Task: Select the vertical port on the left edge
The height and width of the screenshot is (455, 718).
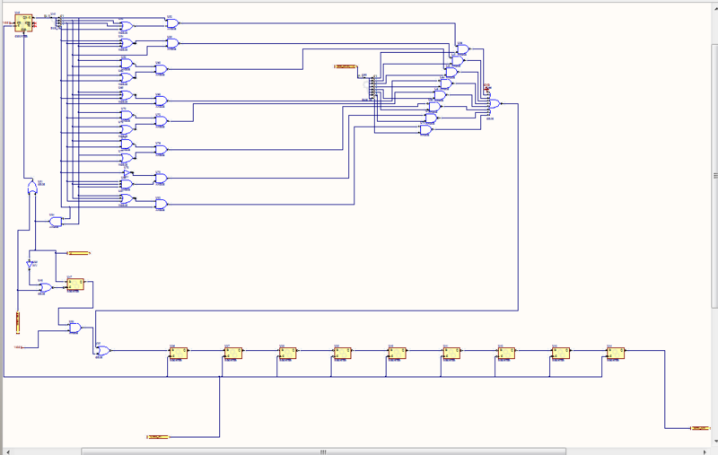Action: 17,320
